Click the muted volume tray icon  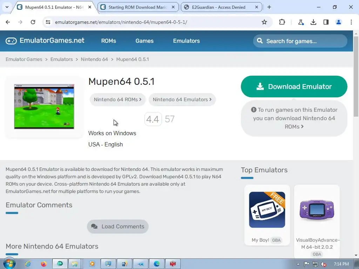(x=324, y=264)
